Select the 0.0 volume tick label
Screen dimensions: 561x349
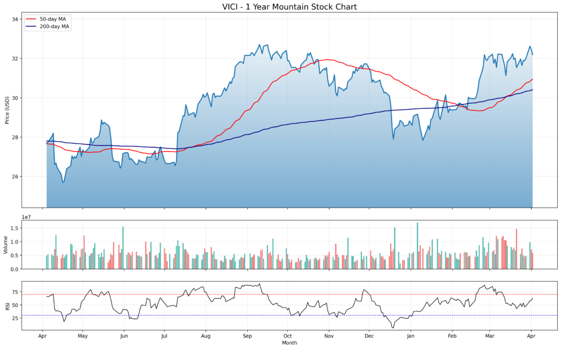pos(15,269)
